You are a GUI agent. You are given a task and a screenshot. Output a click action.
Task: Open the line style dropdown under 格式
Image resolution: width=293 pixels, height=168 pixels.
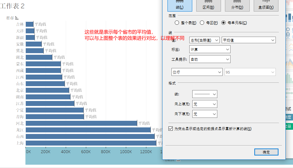[204, 94]
